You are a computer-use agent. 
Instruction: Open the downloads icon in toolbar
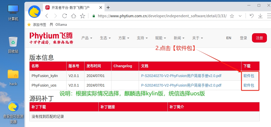260,16
